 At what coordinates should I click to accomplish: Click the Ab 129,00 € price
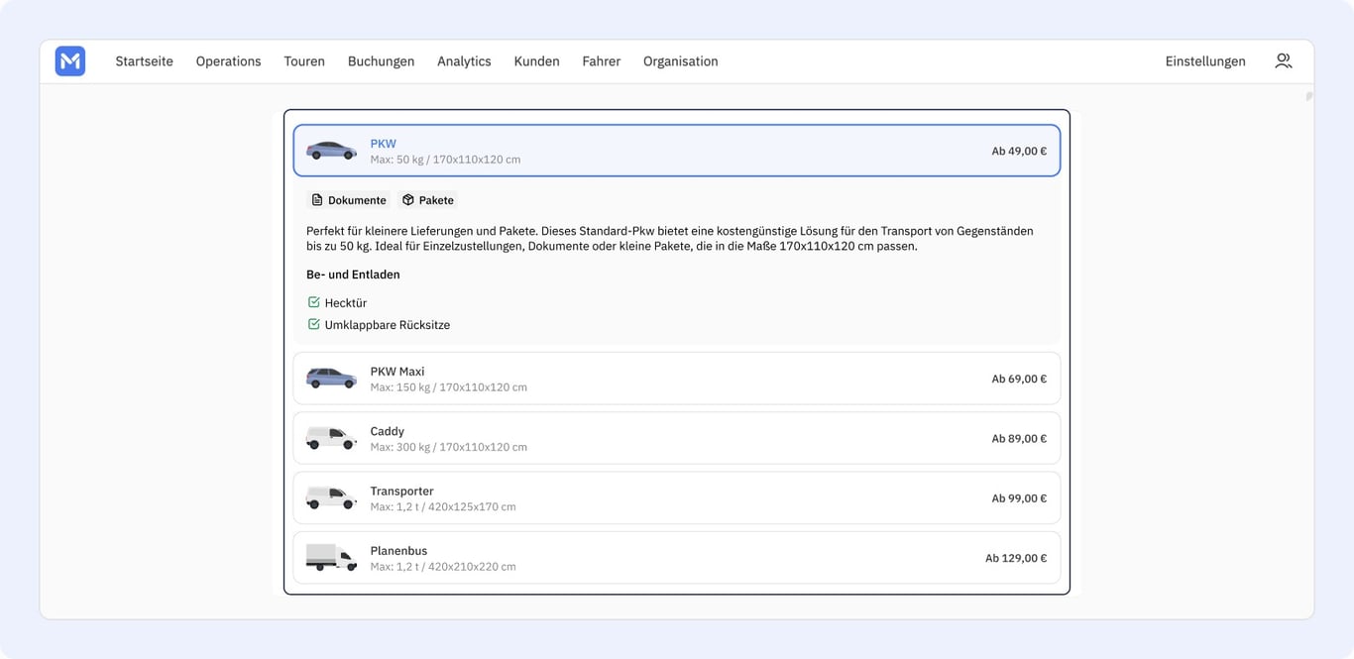[1016, 558]
